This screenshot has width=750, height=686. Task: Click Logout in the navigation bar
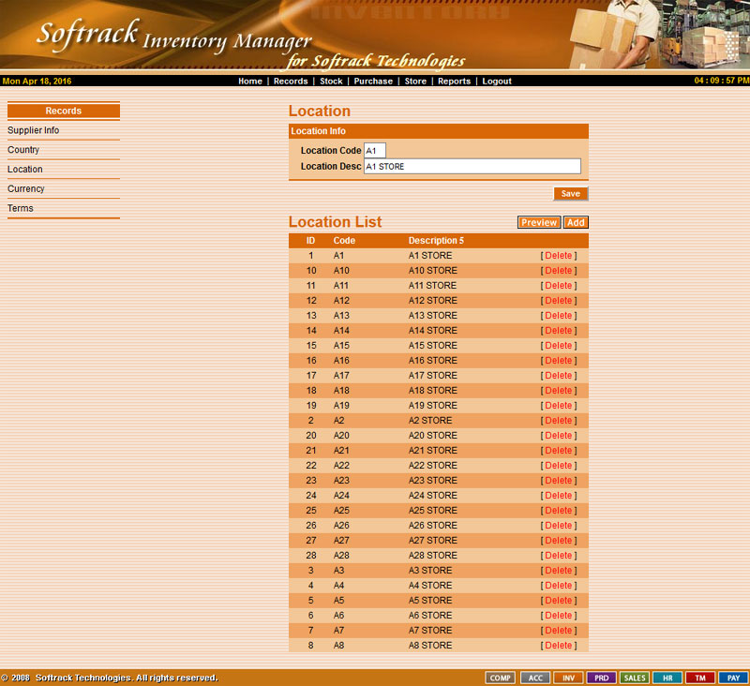(497, 82)
